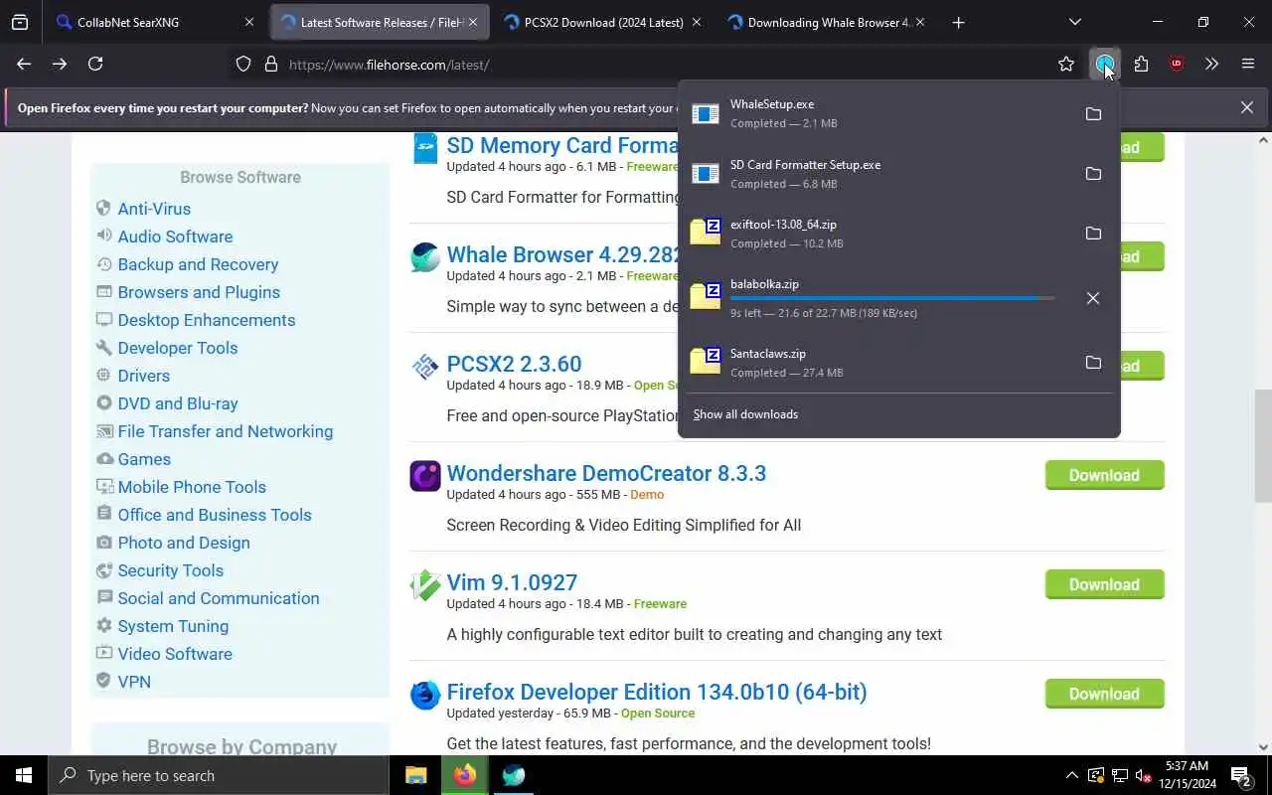The image size is (1272, 795).
Task: Open the tracking protection shield icon
Action: (x=243, y=64)
